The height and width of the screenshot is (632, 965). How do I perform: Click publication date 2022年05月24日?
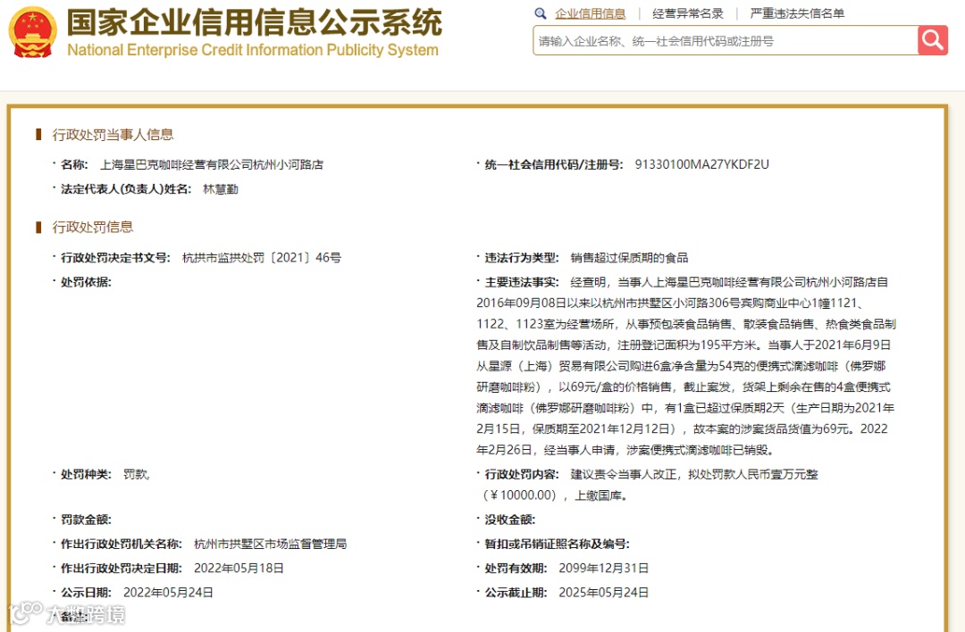[168, 593]
